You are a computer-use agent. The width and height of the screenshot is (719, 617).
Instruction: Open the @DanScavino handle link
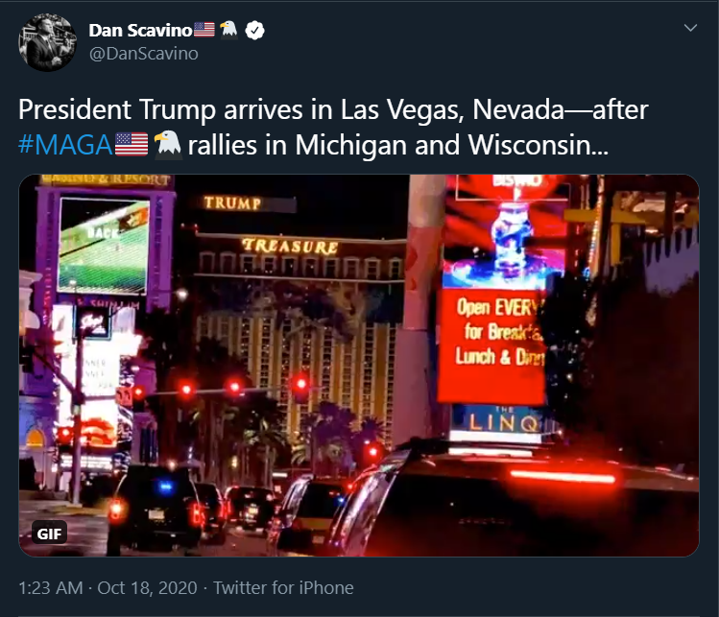coord(144,54)
